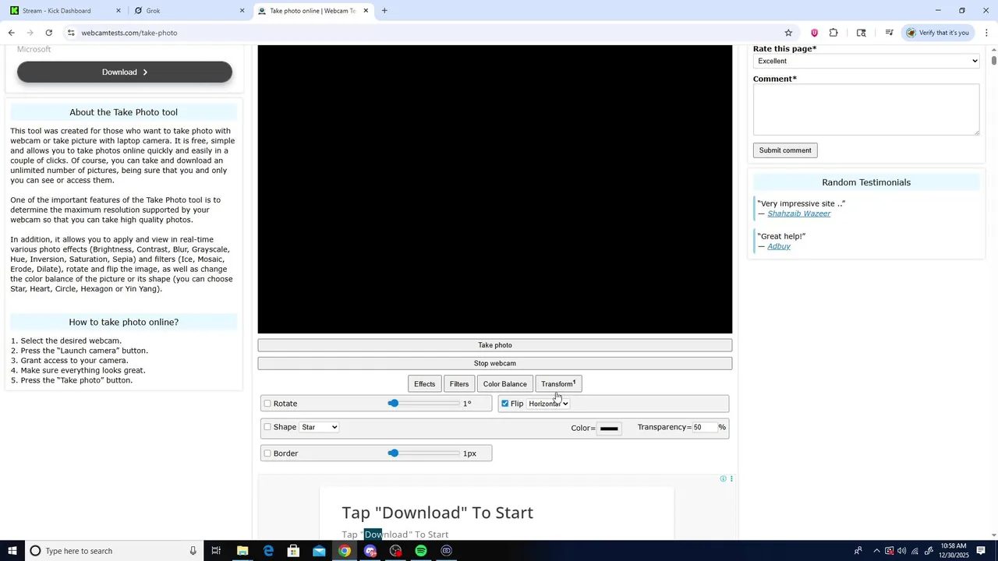Click the taskbar microphone search icon
This screenshot has width=998, height=561.
(x=193, y=551)
